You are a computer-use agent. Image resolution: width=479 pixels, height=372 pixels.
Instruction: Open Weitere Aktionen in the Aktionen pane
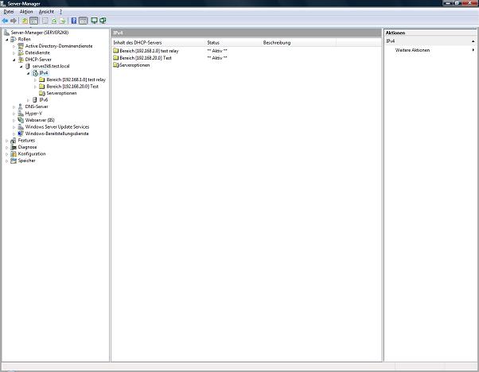pyautogui.click(x=412, y=50)
